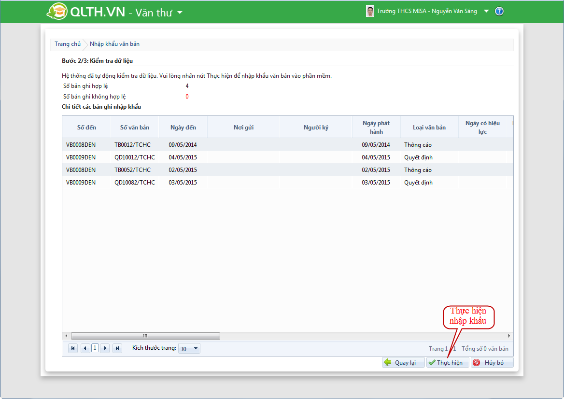Click the Quay lại back button
Image resolution: width=564 pixels, height=399 pixels.
pyautogui.click(x=403, y=362)
